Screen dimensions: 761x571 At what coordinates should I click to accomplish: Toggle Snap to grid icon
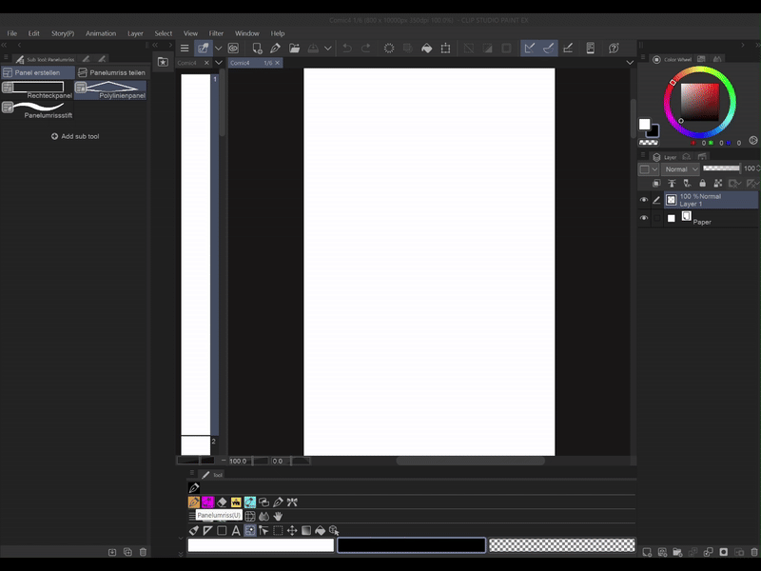pyautogui.click(x=567, y=49)
